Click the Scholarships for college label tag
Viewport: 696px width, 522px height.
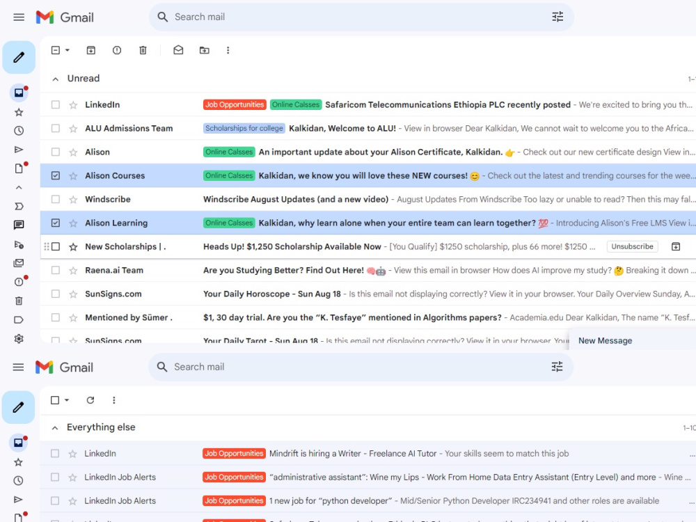click(244, 128)
